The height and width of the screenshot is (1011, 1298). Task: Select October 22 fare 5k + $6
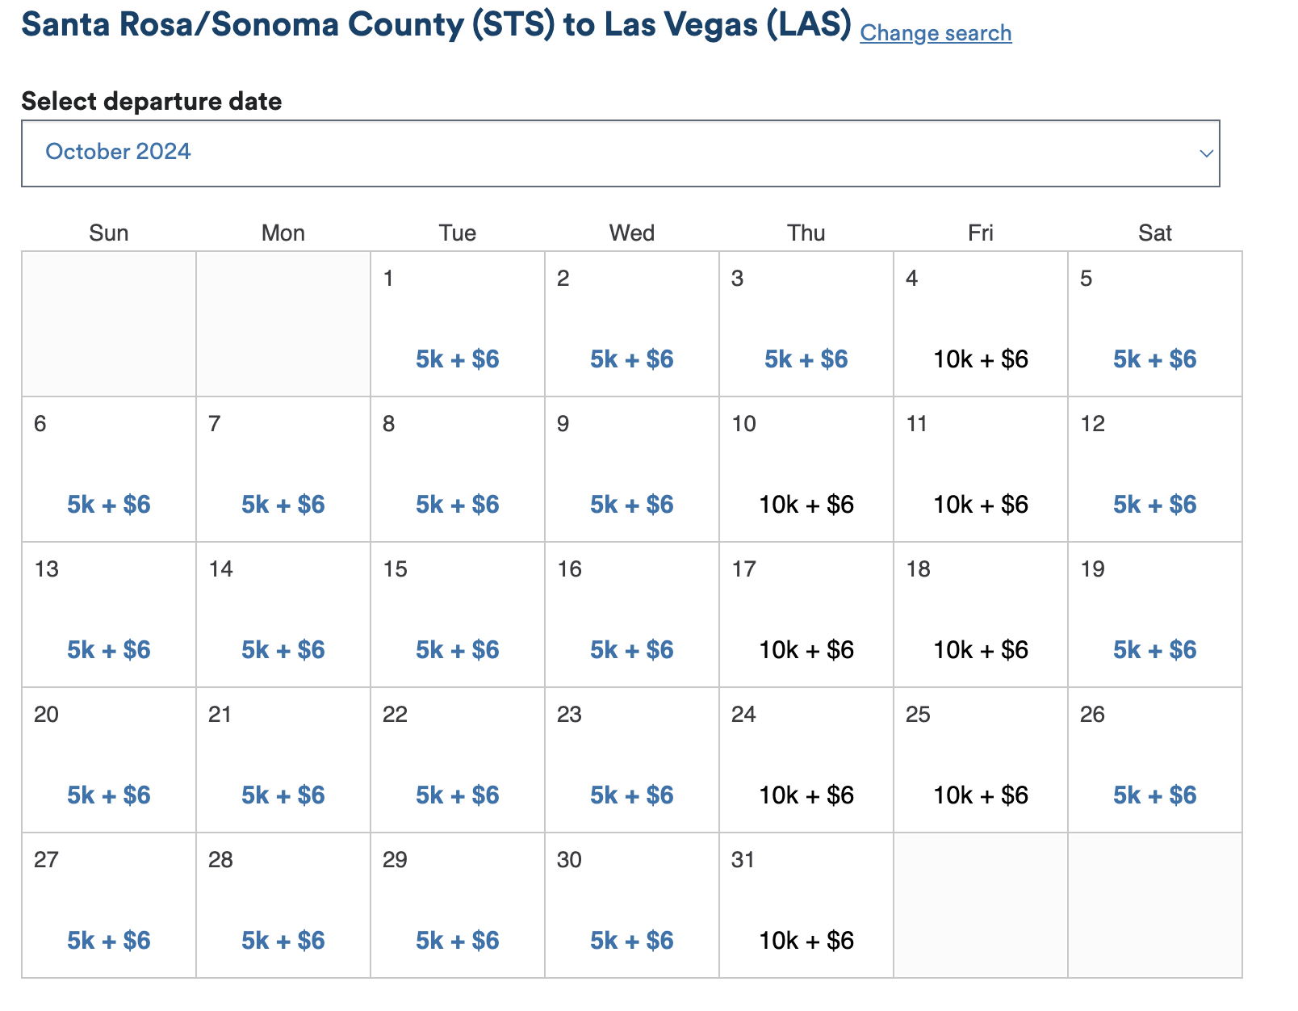(x=458, y=795)
